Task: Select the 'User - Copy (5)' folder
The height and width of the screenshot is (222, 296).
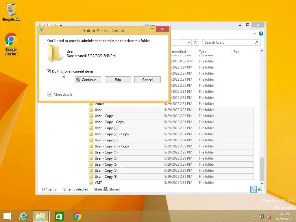Action: [171, 158]
